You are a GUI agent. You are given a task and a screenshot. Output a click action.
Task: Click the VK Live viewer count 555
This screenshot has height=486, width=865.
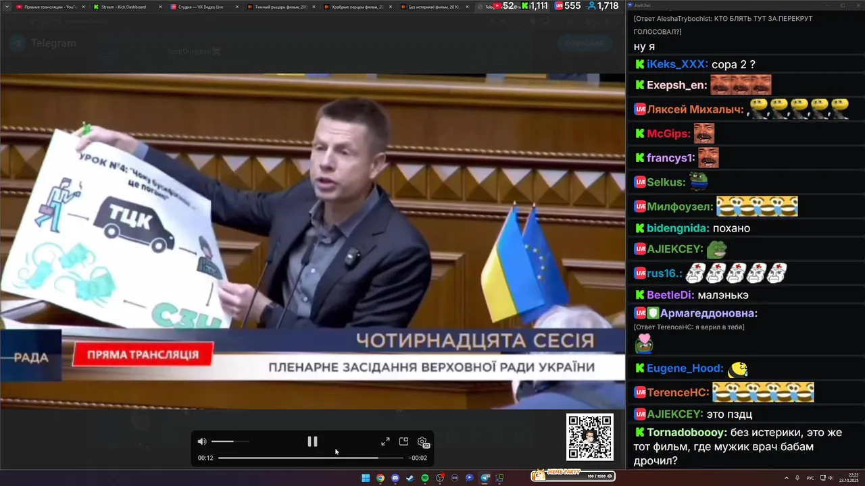pos(567,6)
